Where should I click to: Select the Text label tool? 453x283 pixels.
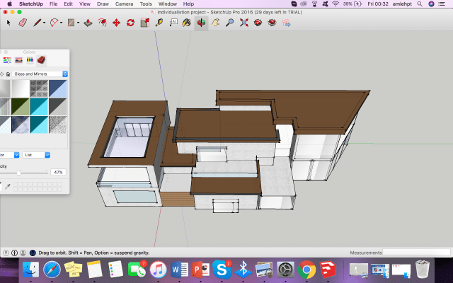173,23
